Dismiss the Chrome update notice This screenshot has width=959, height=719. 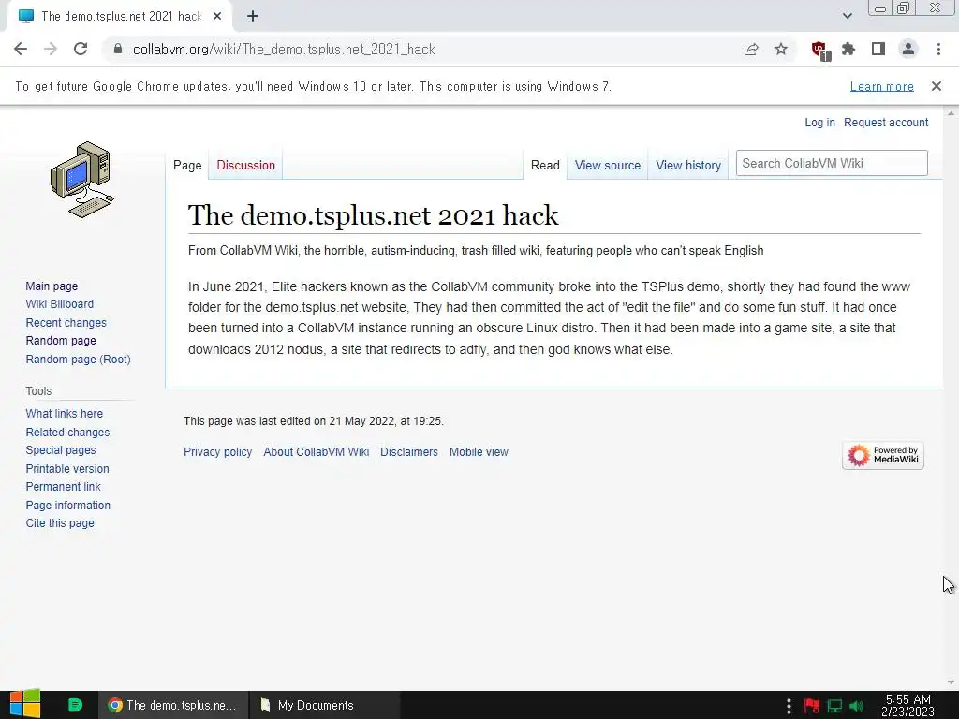pyautogui.click(x=937, y=86)
